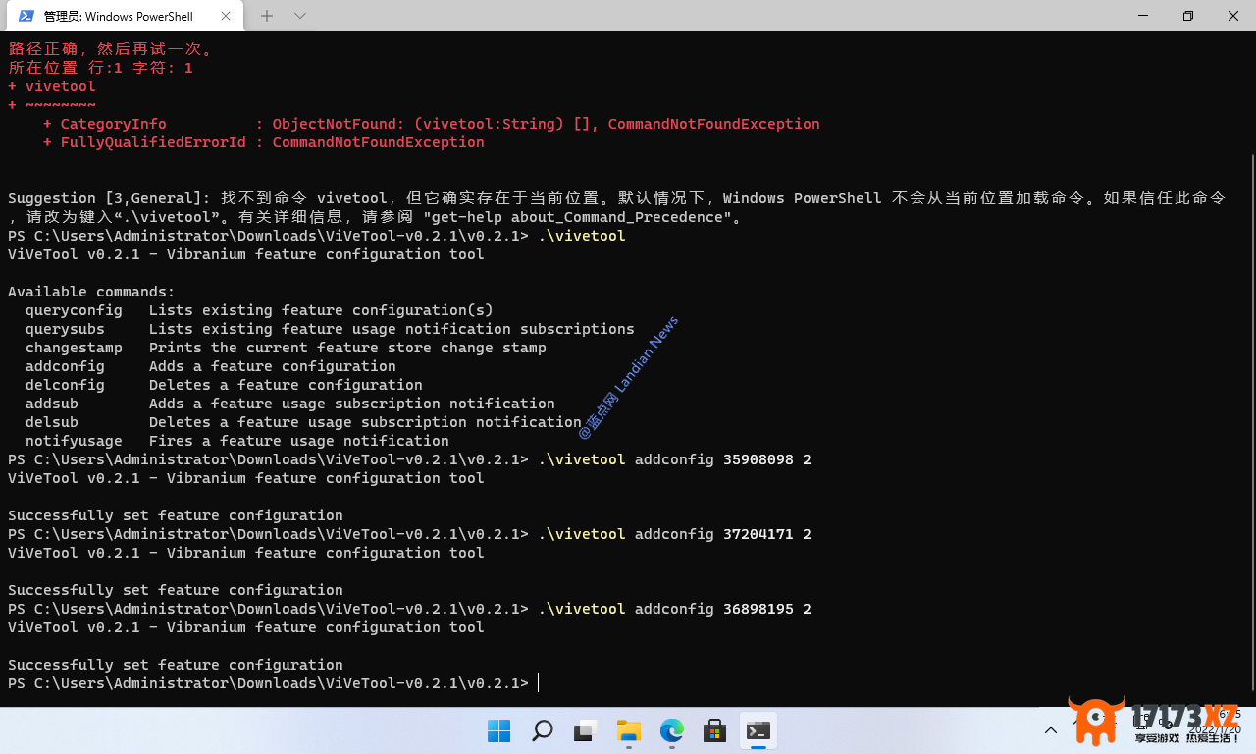Click 'Available commands:' heading text
The image size is (1256, 754).
91,292
